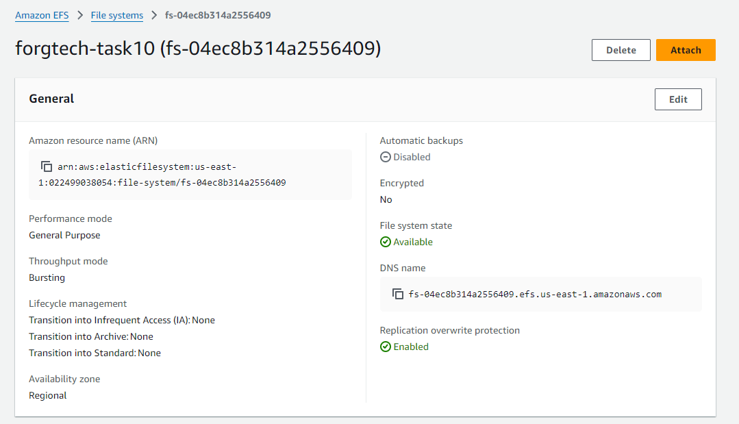This screenshot has width=739, height=424.
Task: Click the Regional availability zone value
Action: (x=47, y=395)
